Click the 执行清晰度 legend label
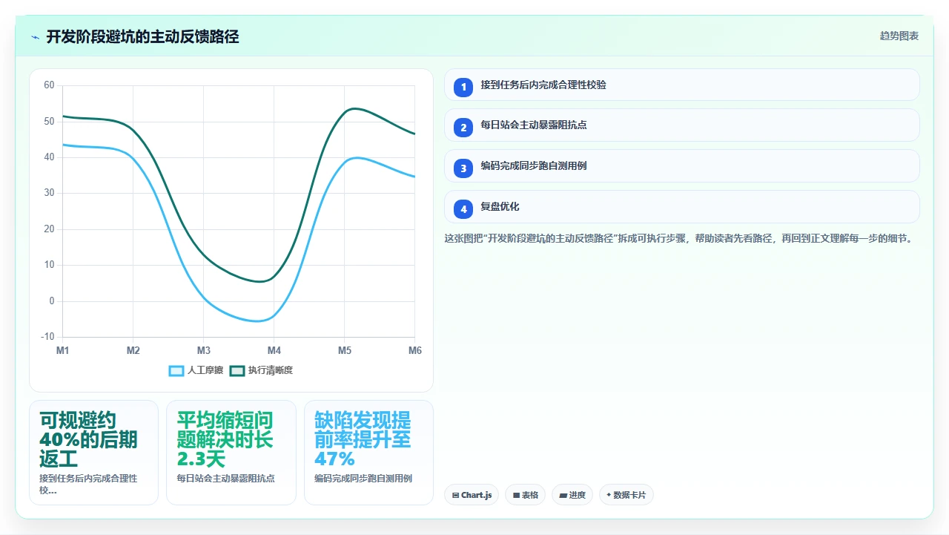Image resolution: width=949 pixels, height=535 pixels. coord(271,370)
